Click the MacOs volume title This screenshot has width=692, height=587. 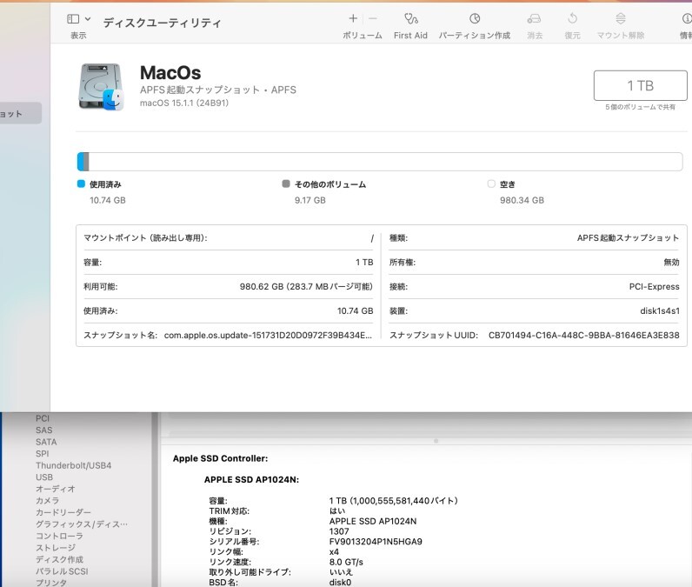(170, 73)
